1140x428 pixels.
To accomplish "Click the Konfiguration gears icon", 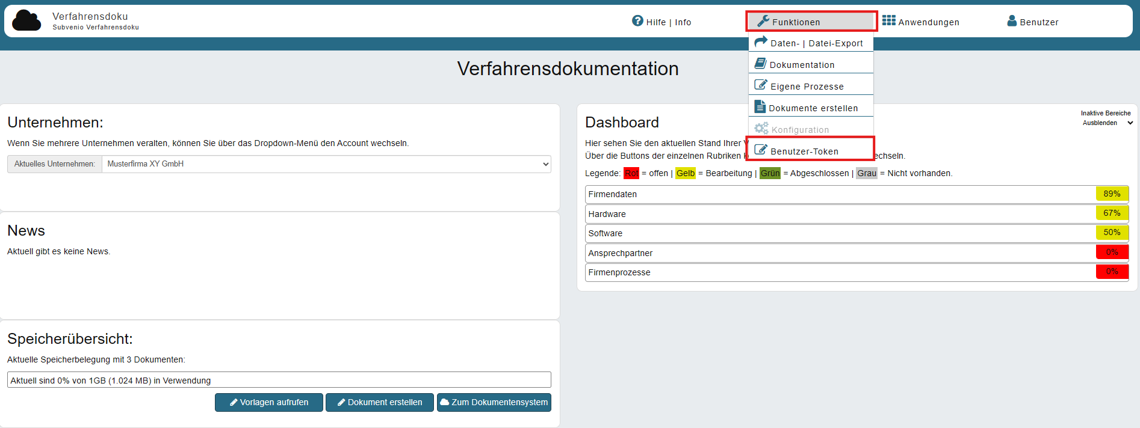I will pyautogui.click(x=761, y=129).
